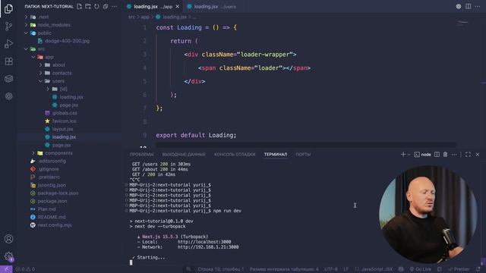Click the remote window indicator in status bar
The height and width of the screenshot is (273, 486).
(x=6, y=269)
